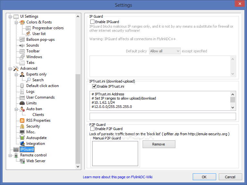
Task: Click the Misc. monitor icon
Action: pos(22,132)
